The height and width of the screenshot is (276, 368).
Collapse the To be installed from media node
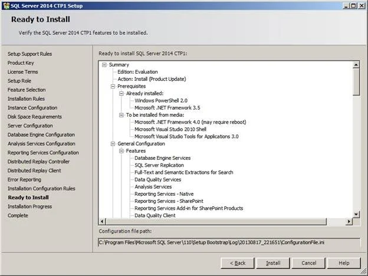pos(121,115)
